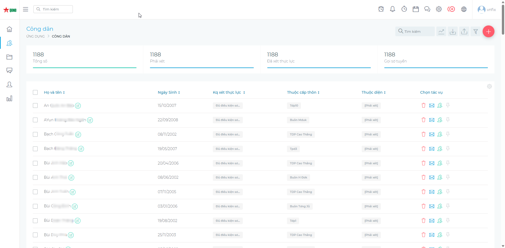
Task: Open the citizens icon in sidebar
Action: coord(9,43)
